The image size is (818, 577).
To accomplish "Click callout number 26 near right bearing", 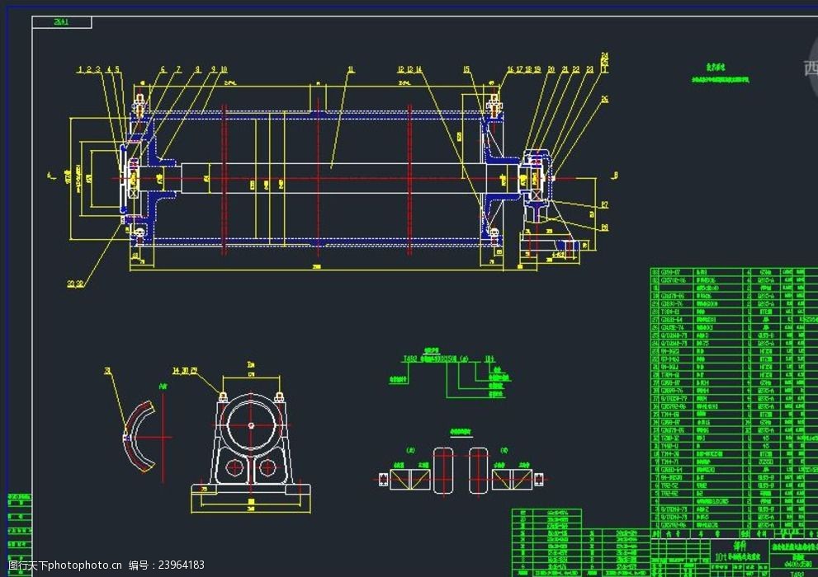I will (x=605, y=100).
